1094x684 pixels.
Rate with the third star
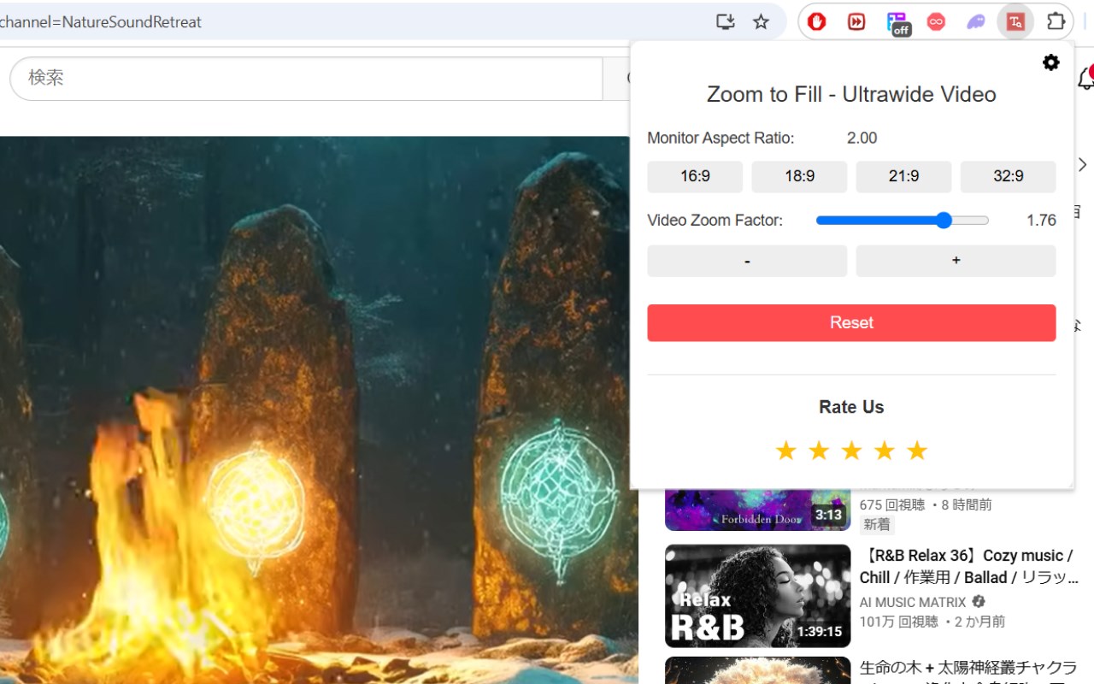click(x=851, y=451)
